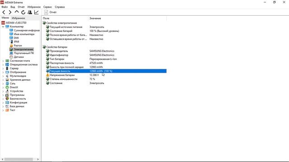289x162 pixels.
Task: Go forward with the right arrow toolbar icon
Action: (10, 12)
